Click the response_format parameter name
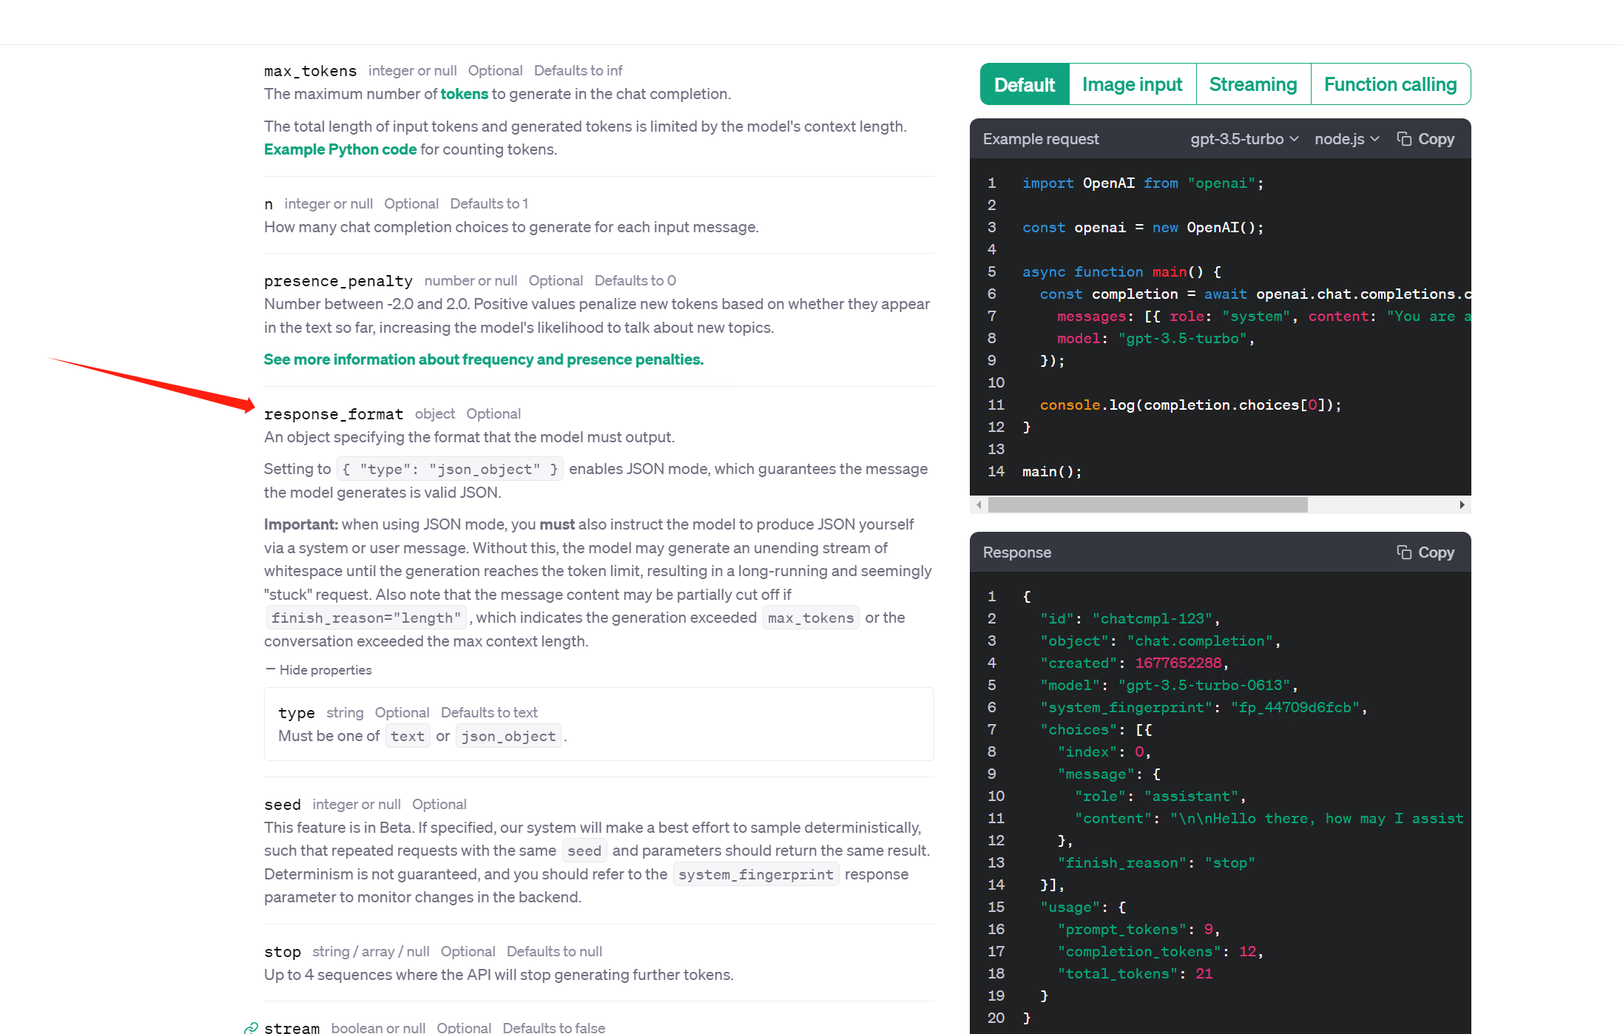This screenshot has height=1034, width=1623. [x=334, y=414]
